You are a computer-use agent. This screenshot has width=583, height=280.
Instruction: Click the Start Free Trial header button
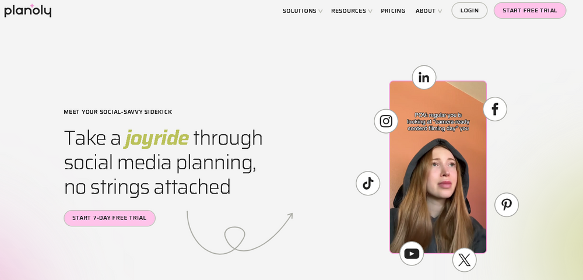pyautogui.click(x=530, y=10)
